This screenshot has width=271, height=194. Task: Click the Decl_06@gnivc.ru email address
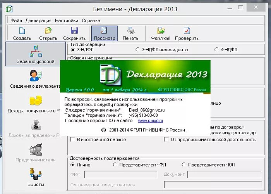coord(147,110)
